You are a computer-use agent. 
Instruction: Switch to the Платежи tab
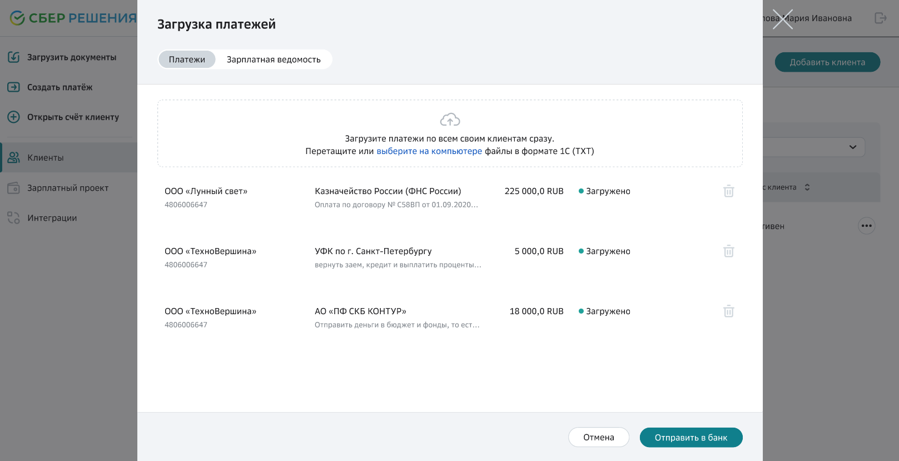(187, 60)
